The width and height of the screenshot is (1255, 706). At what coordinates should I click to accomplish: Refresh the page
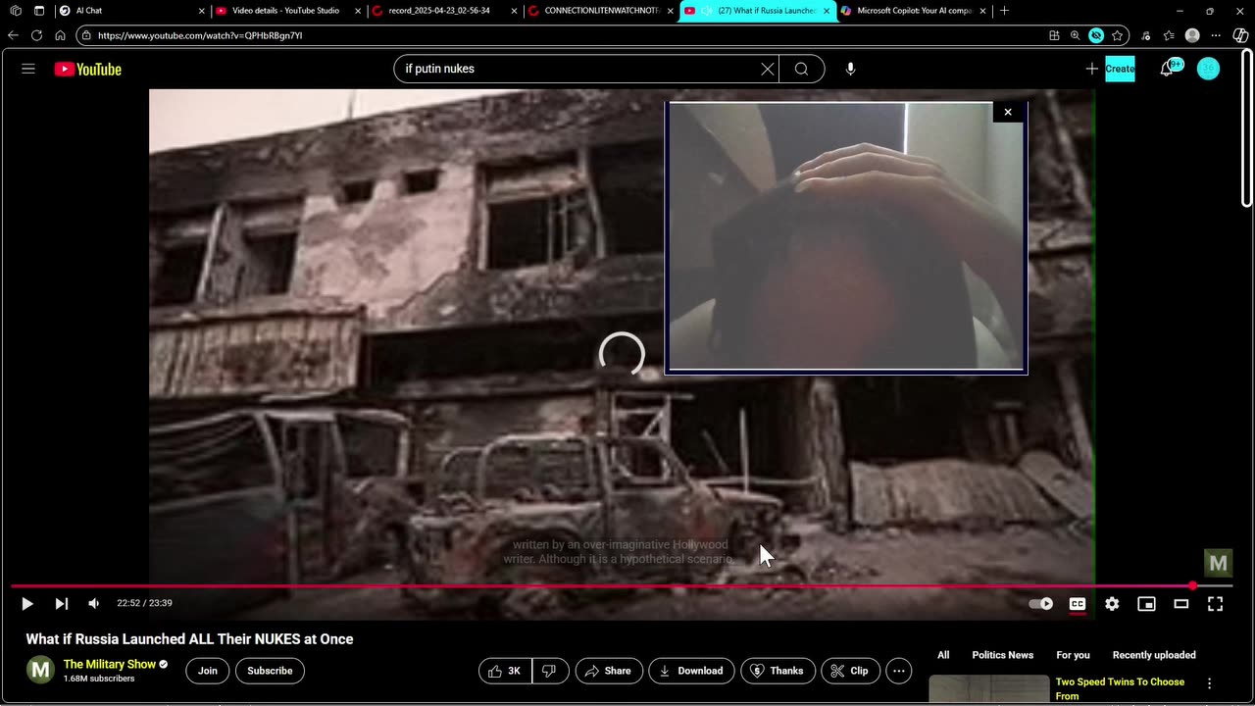click(x=36, y=35)
